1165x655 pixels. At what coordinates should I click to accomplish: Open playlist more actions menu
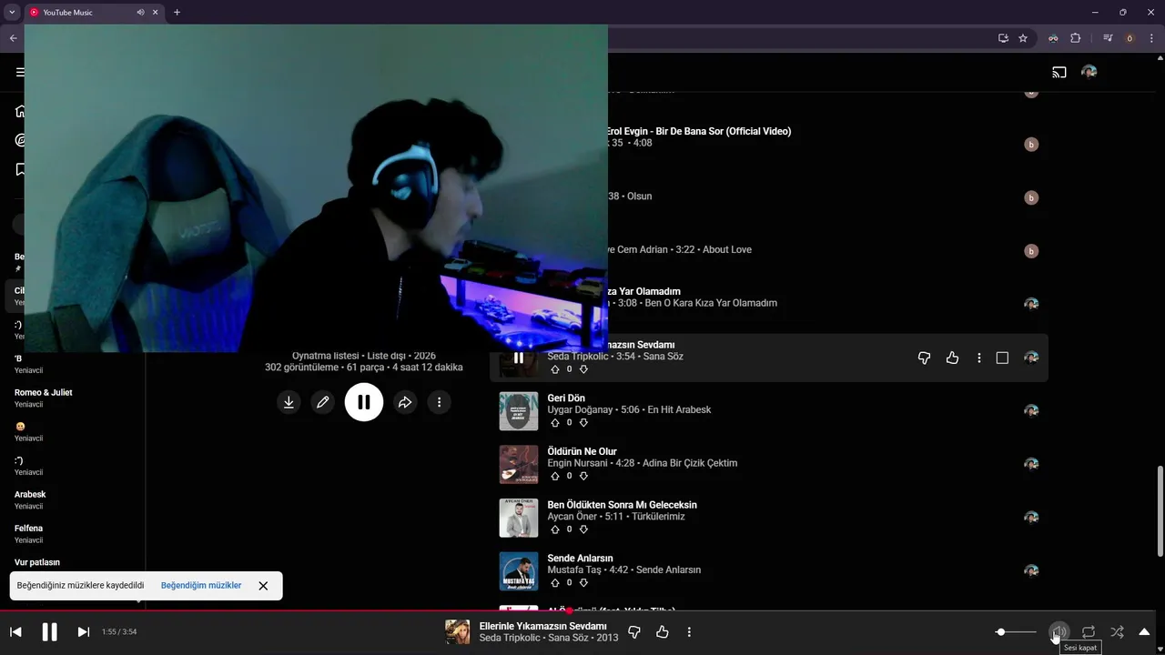[x=439, y=402]
